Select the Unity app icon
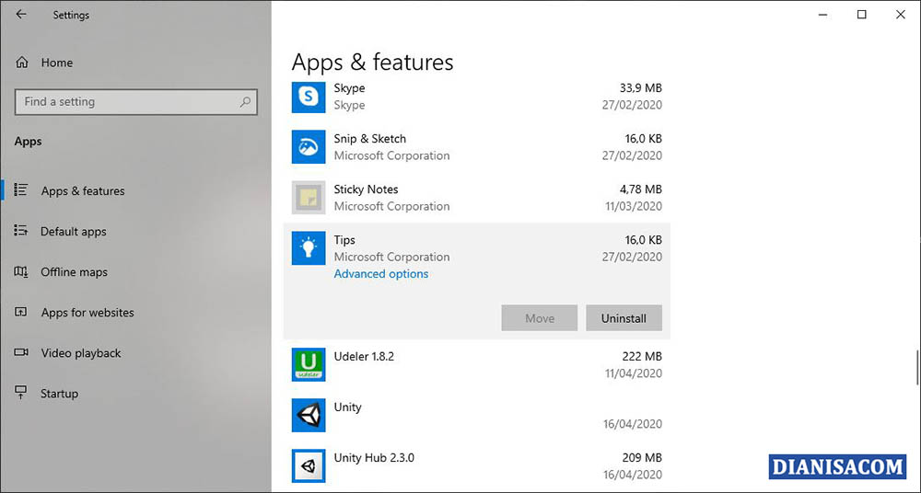The height and width of the screenshot is (493, 921). pyautogui.click(x=309, y=416)
